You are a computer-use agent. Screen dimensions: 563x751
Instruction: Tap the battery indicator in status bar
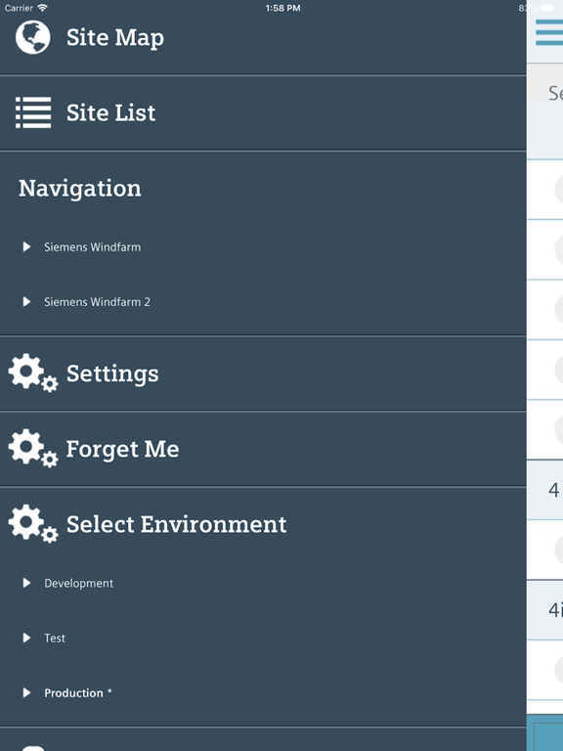(x=547, y=8)
